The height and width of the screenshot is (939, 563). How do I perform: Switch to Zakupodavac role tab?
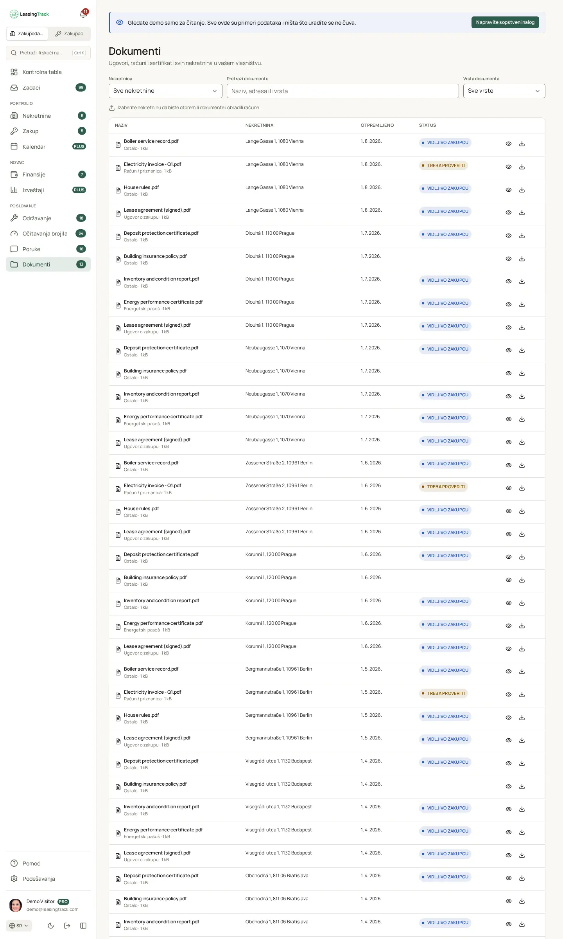(x=27, y=34)
